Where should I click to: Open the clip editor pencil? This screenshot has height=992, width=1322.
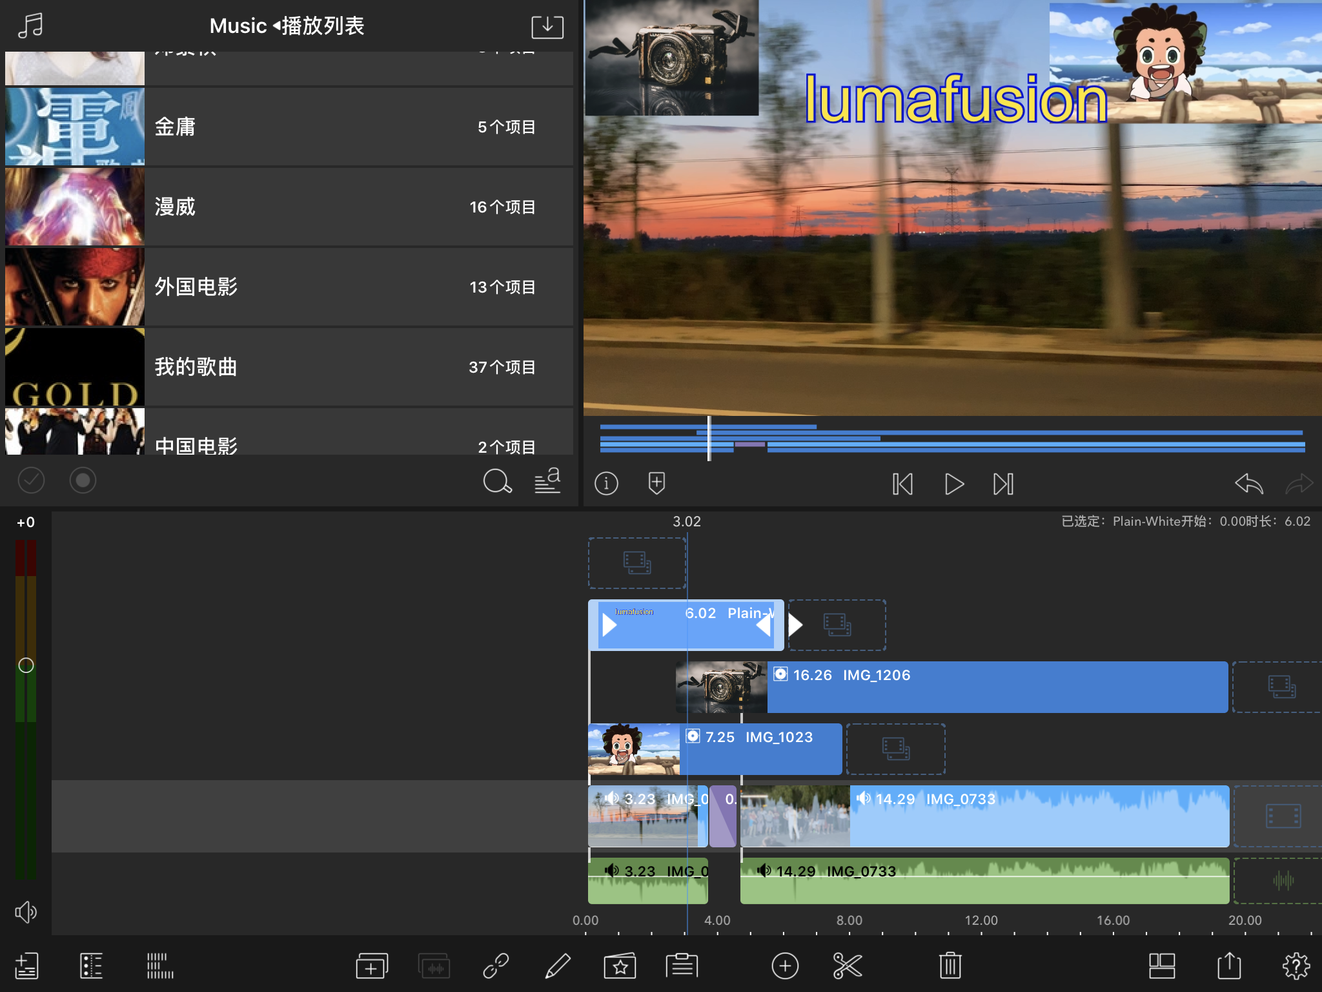pyautogui.click(x=558, y=966)
